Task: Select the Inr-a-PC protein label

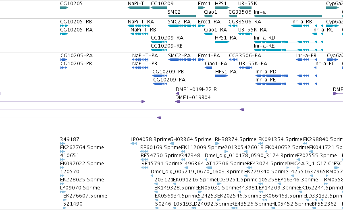Action: [324, 64]
